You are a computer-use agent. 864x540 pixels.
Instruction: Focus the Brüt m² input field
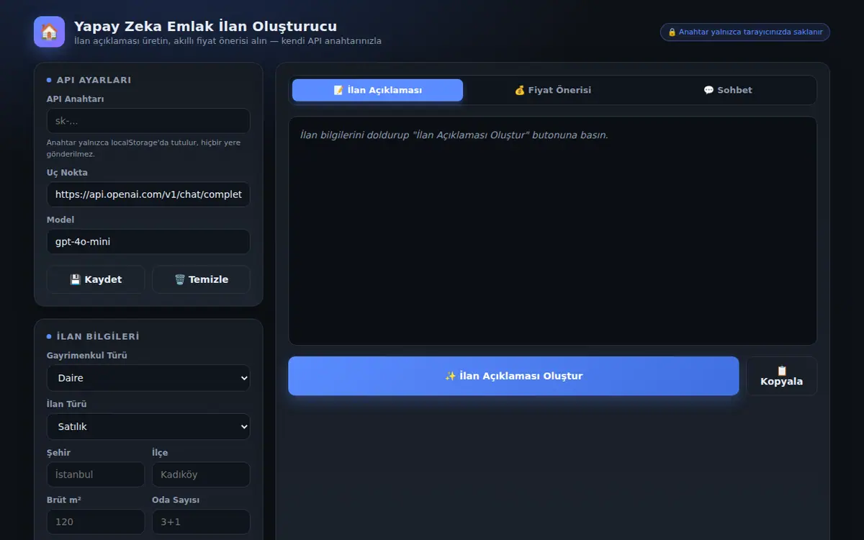point(96,522)
